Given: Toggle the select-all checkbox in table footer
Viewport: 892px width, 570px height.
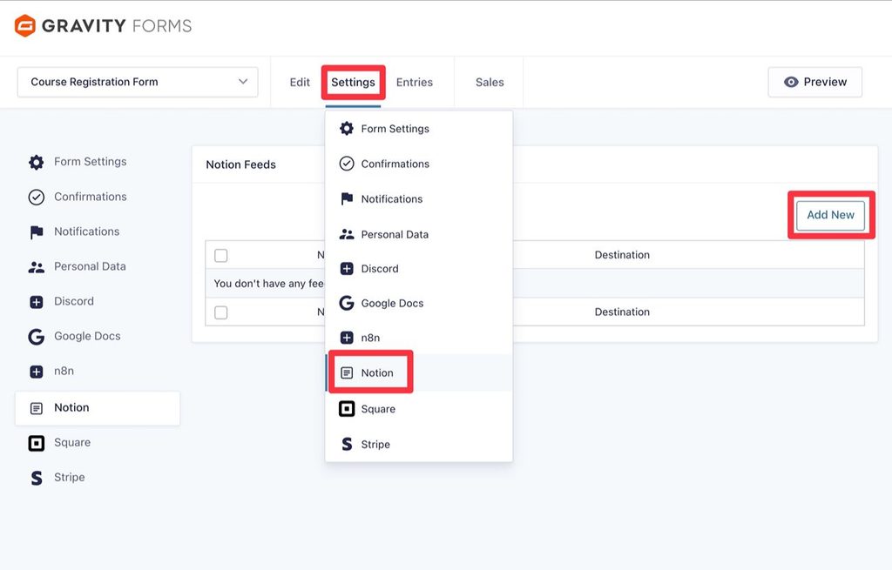Looking at the screenshot, I should pos(220,312).
